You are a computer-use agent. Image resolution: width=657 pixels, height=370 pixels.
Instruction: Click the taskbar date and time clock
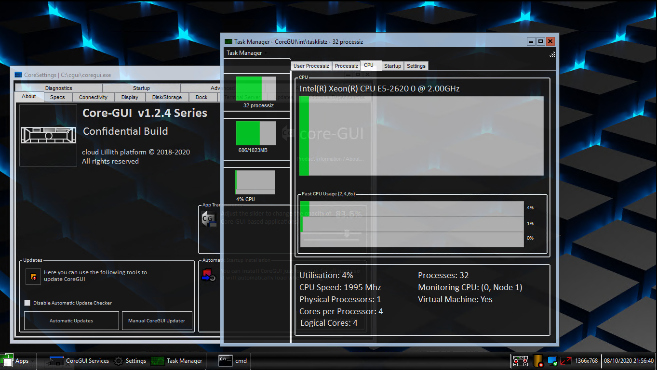(x=629, y=361)
